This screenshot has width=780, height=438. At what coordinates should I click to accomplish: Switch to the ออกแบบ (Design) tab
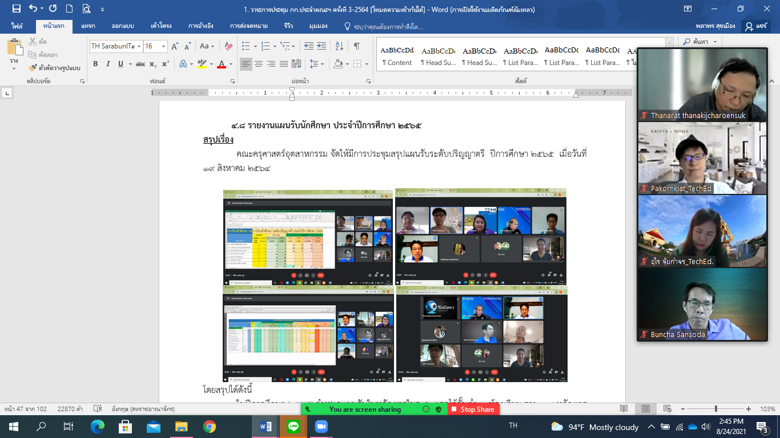point(122,26)
